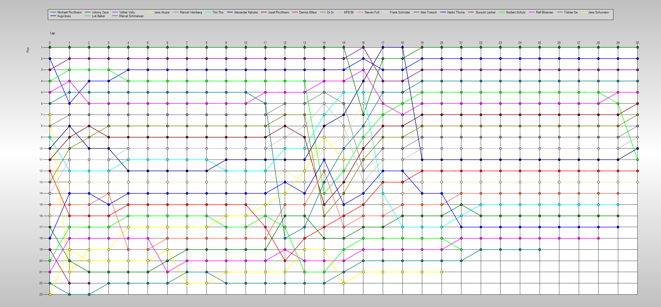Select Jens Schumann legend entry

point(595,12)
